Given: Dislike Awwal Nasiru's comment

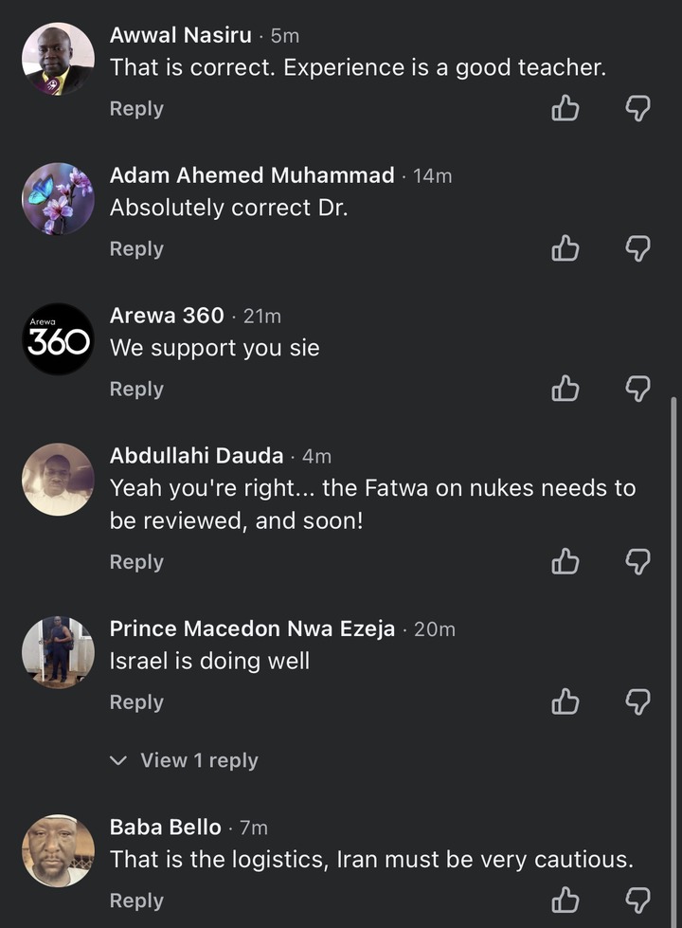Looking at the screenshot, I should click(x=639, y=109).
